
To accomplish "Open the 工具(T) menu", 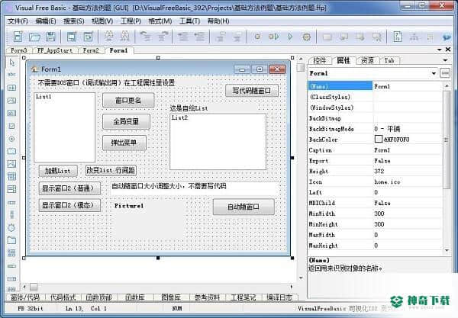I will point(189,21).
